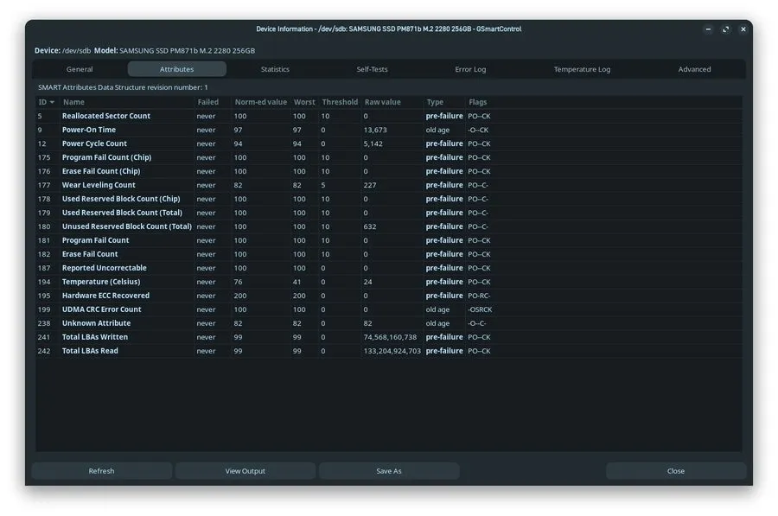Screen dimensions: 778x516
Task: Close window using title bar X
Action: point(743,29)
